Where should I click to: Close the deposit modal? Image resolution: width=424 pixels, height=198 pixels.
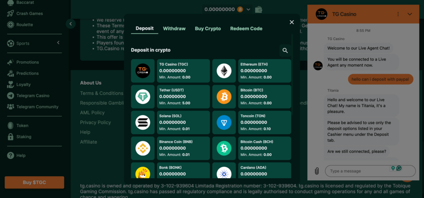pos(291,22)
